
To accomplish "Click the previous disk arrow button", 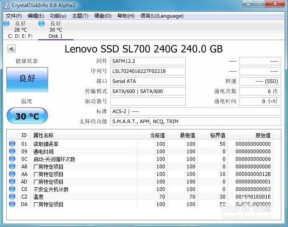I will point(11,49).
